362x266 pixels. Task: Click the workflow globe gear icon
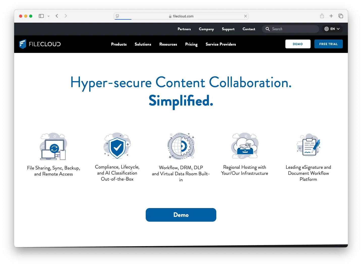181,146
